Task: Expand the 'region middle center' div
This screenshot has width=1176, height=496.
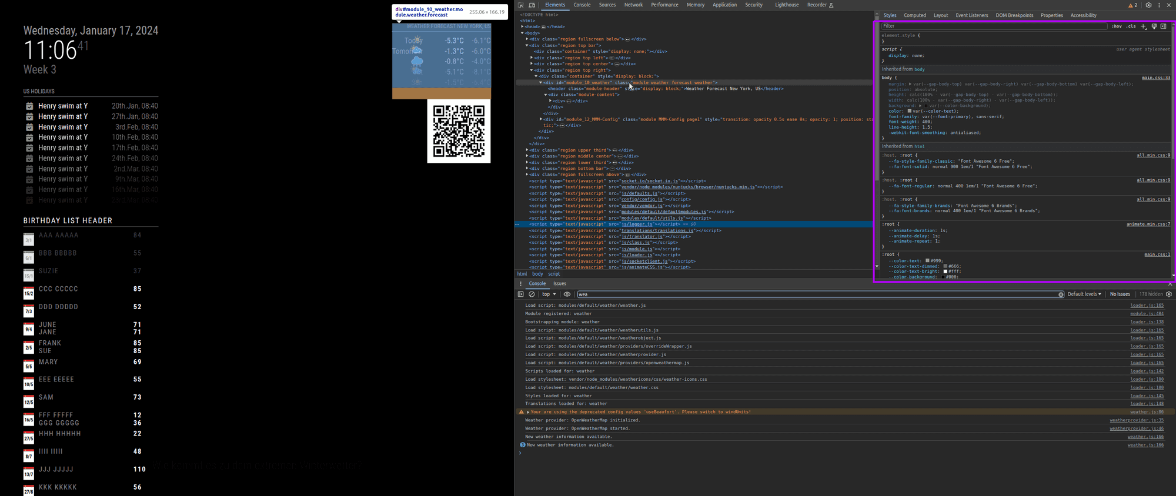Action: click(527, 156)
